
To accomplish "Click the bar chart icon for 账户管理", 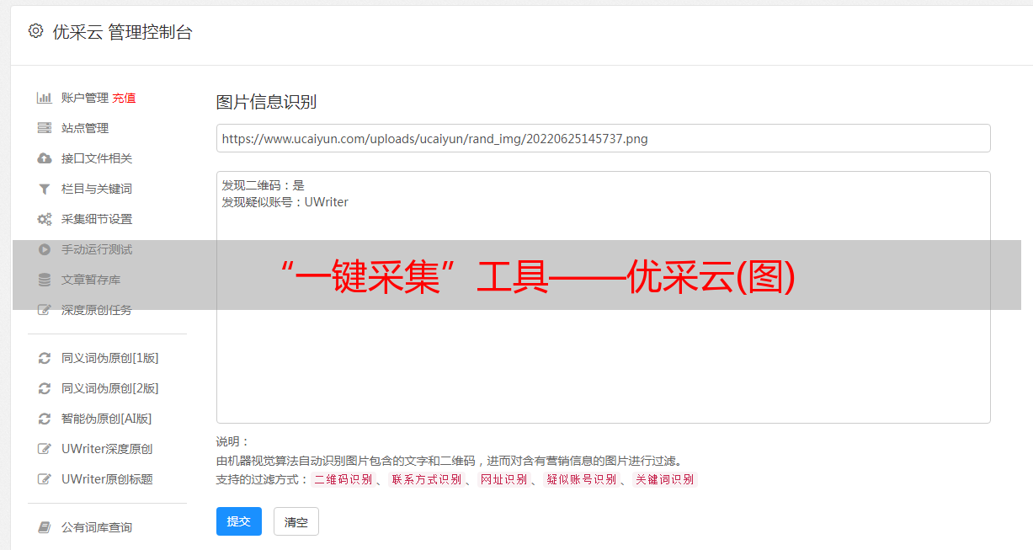I will click(45, 98).
